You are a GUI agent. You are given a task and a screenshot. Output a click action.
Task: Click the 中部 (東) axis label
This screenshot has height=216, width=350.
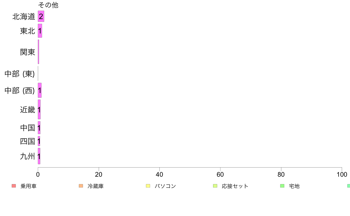pyautogui.click(x=20, y=74)
